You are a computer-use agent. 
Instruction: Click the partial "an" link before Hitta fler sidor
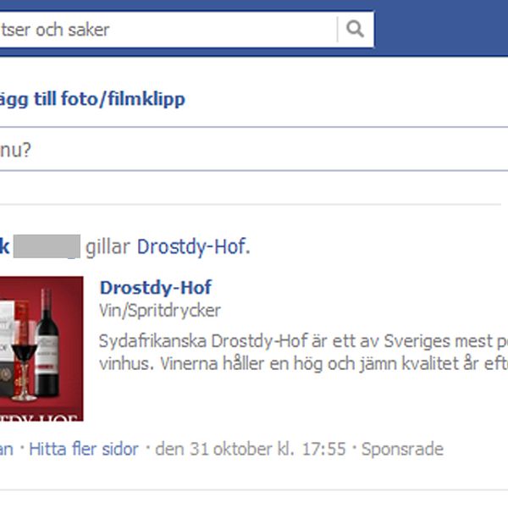pos(7,450)
